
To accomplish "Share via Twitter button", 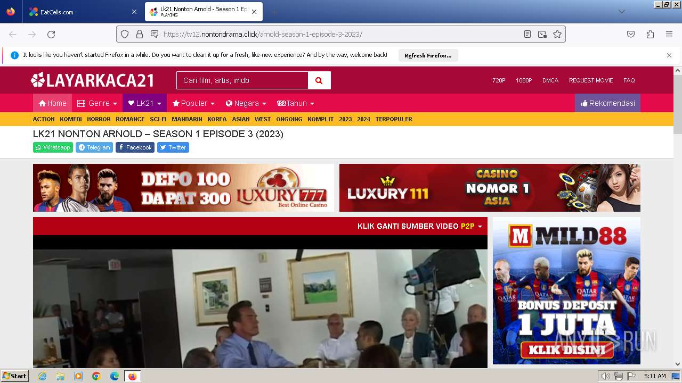I will [173, 147].
